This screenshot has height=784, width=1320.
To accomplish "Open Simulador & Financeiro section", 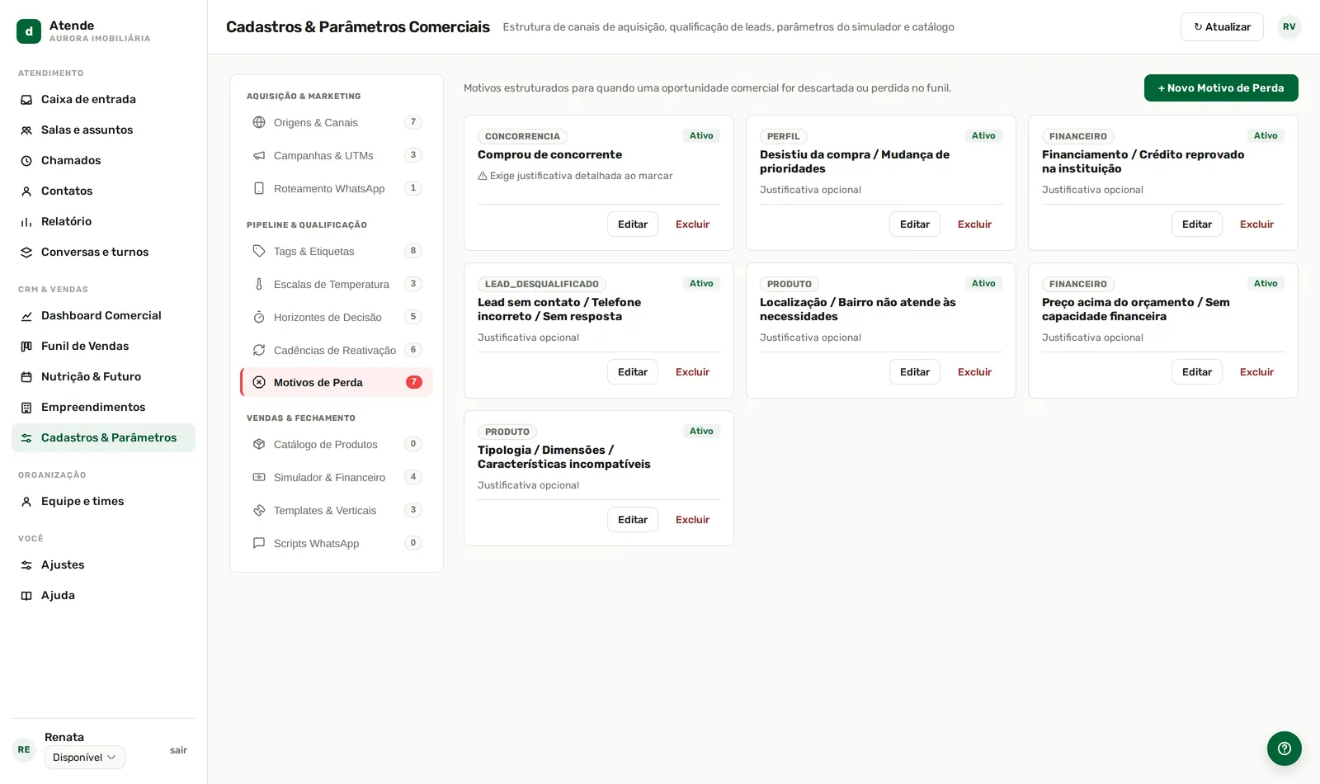I will point(337,477).
